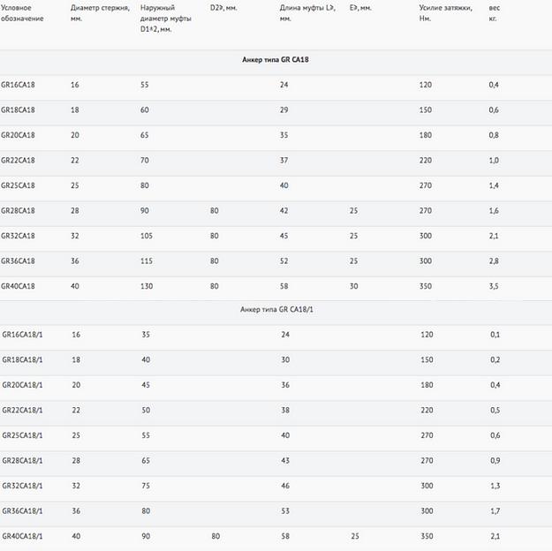Click weight value 1,7 in GR36CA18/1 row
This screenshot has width=552, height=551.
[x=494, y=511]
